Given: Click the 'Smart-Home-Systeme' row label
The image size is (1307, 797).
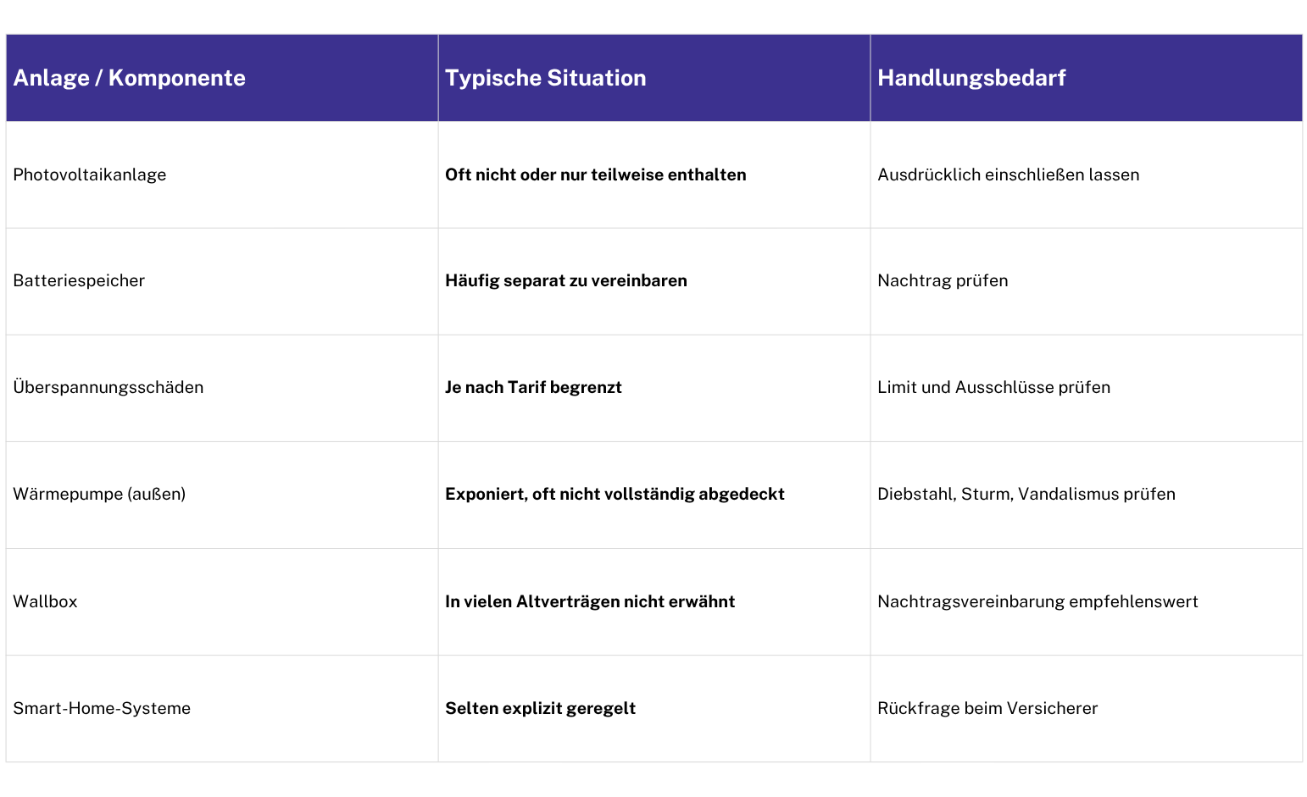Looking at the screenshot, I should (102, 708).
